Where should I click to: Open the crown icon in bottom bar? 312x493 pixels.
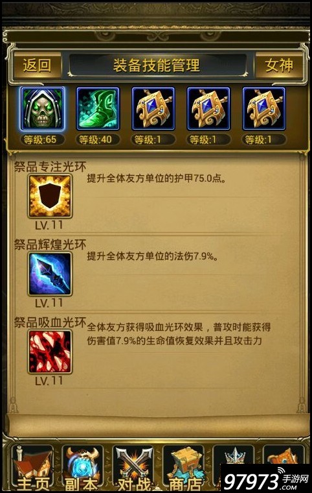234,455
